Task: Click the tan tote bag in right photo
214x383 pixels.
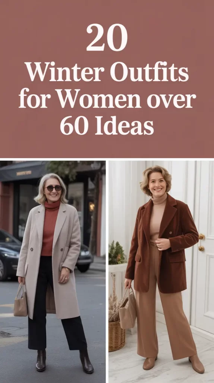Action: 128,308
